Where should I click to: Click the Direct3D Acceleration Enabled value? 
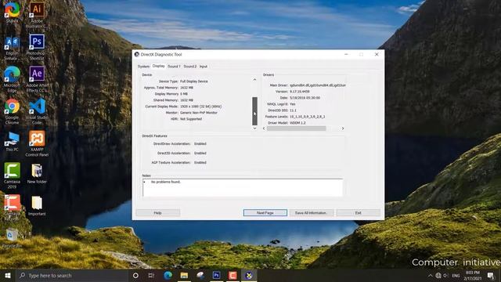(x=200, y=154)
